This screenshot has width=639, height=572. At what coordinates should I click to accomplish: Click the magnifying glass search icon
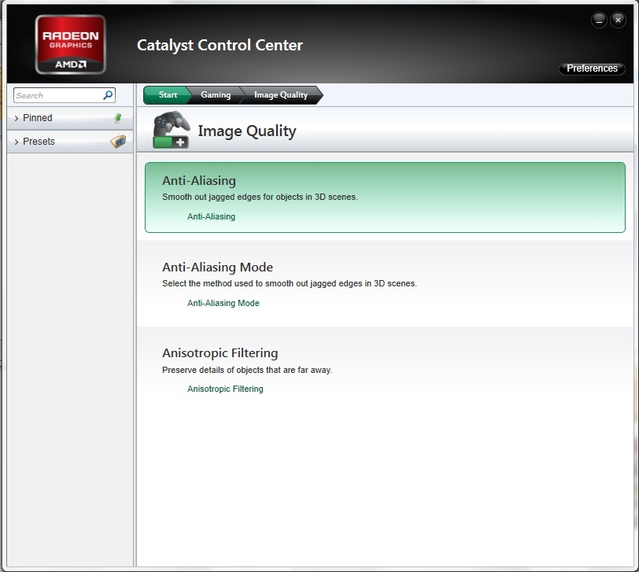pyautogui.click(x=108, y=95)
